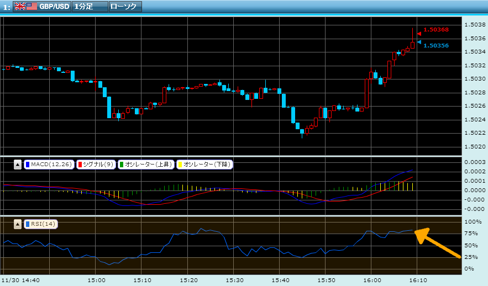Click the UK and US flags icon

(26, 6)
